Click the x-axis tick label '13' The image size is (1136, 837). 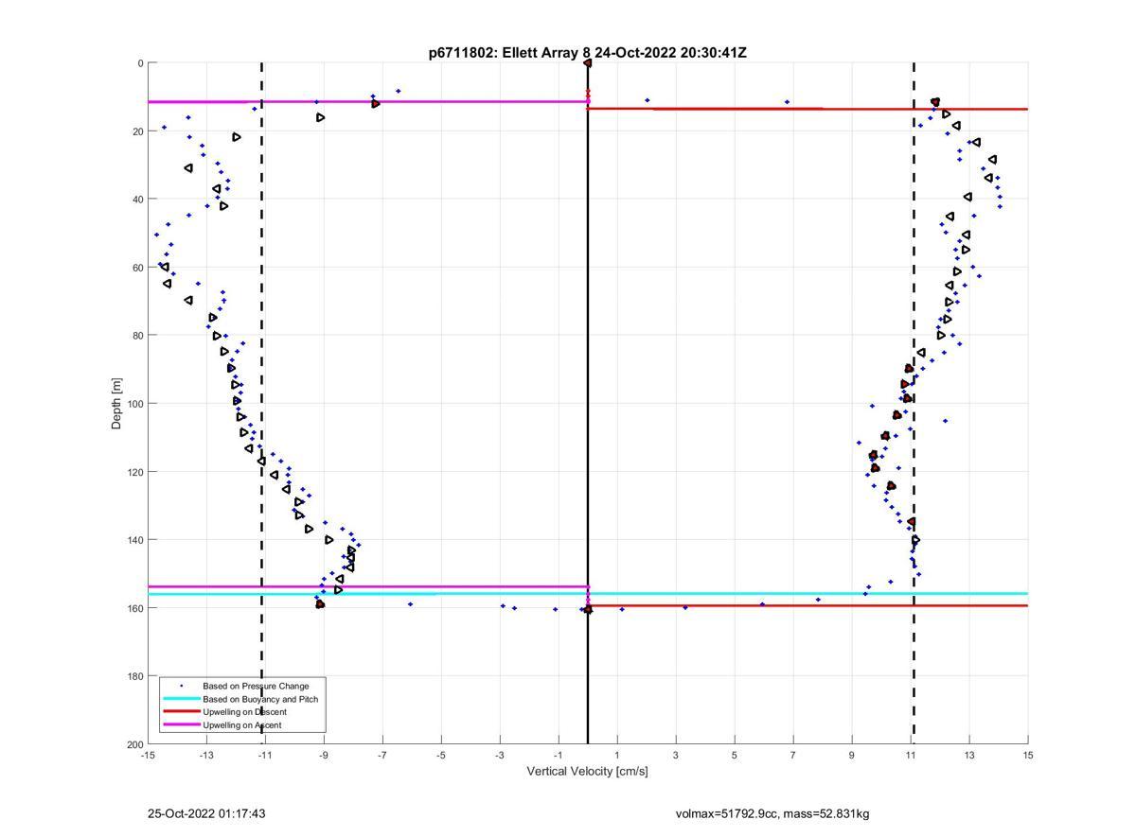(x=969, y=755)
